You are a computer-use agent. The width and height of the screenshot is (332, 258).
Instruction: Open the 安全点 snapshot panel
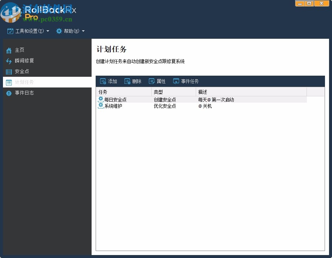pos(9,71)
